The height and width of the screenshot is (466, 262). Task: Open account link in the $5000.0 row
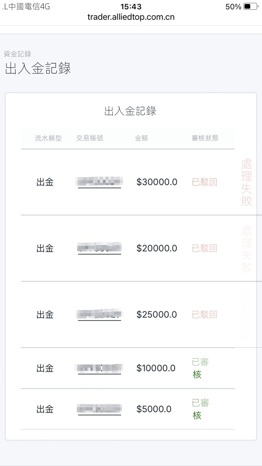(100, 409)
